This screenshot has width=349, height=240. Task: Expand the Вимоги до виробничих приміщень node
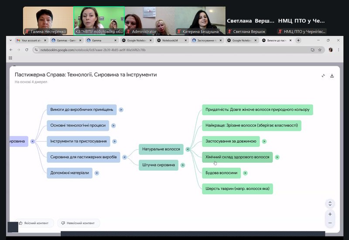[x=121, y=110]
